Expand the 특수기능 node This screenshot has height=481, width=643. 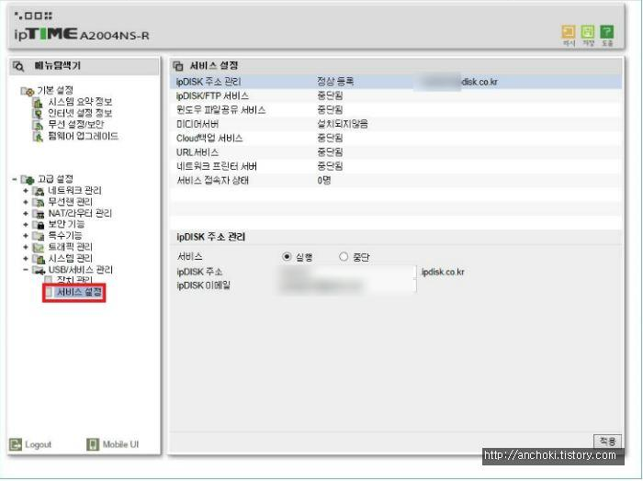(x=26, y=236)
